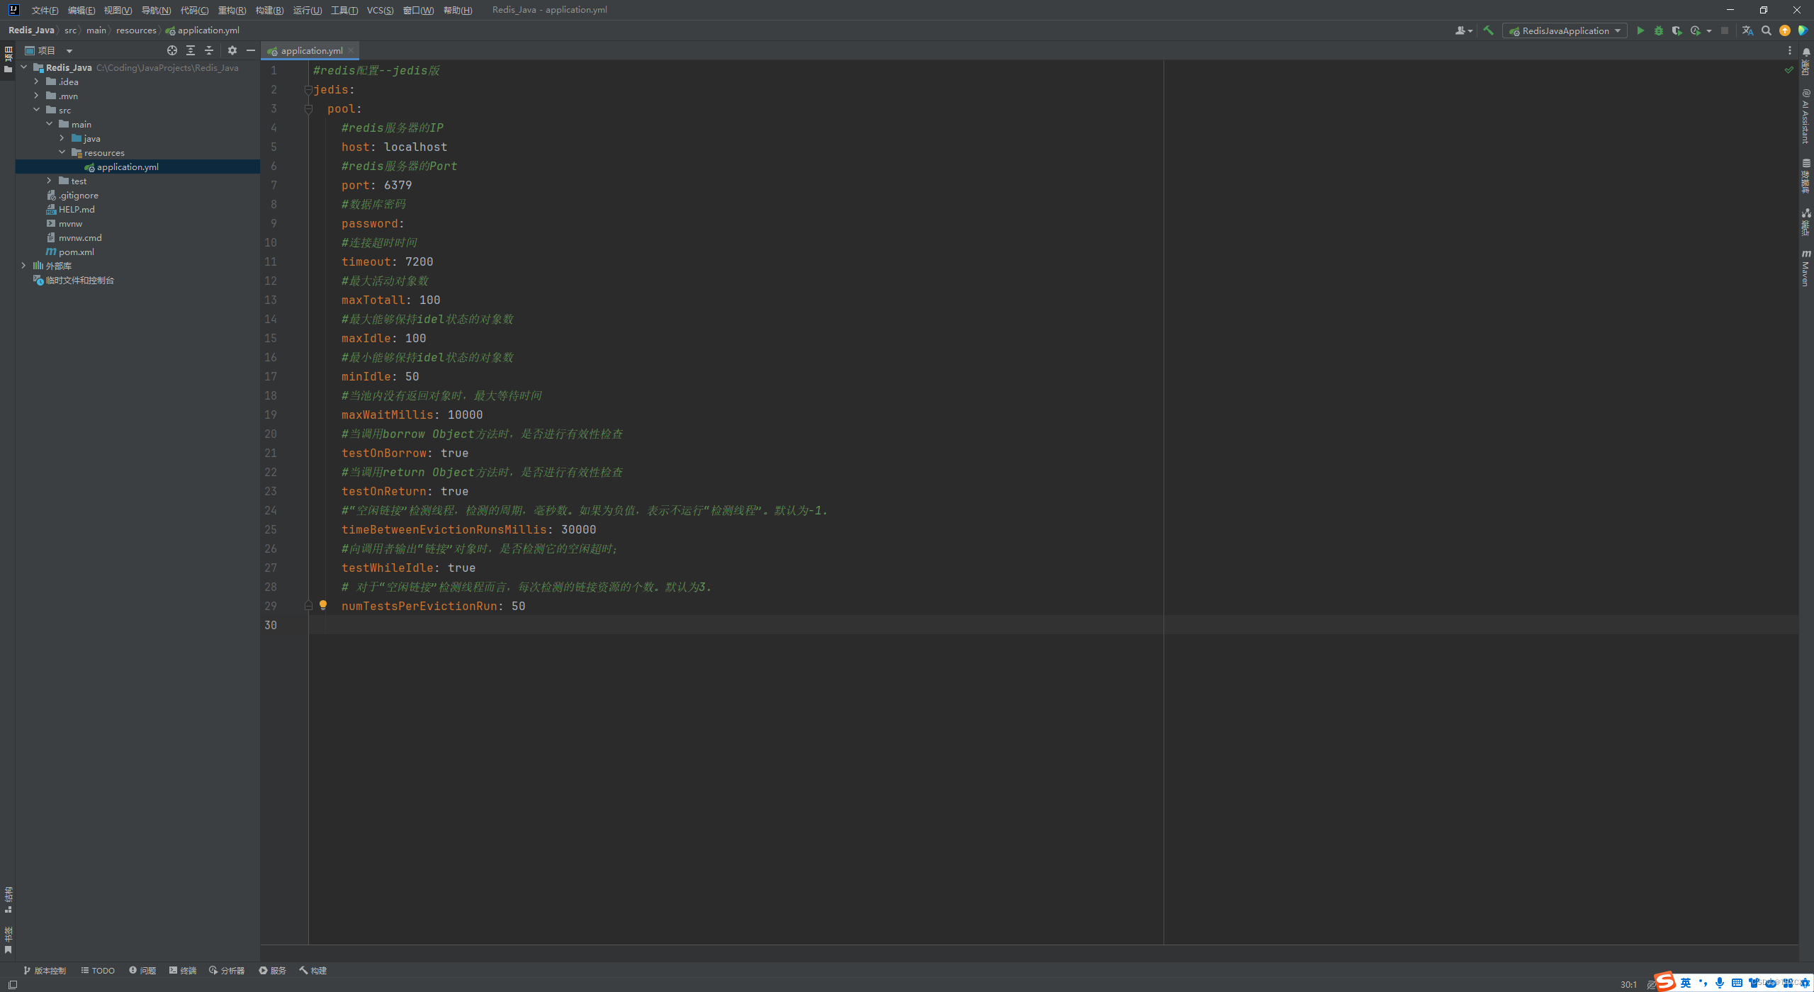Expand the .idea folder
1814x992 pixels.
pos(36,81)
